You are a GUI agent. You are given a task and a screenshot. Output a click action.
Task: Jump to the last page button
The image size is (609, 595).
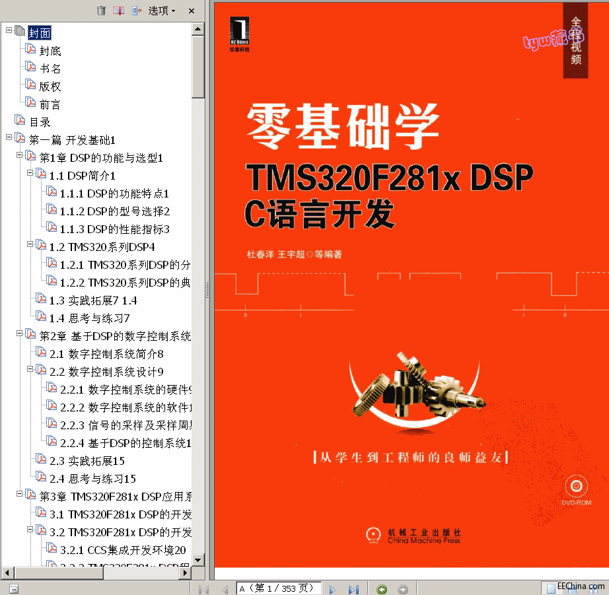tap(353, 589)
